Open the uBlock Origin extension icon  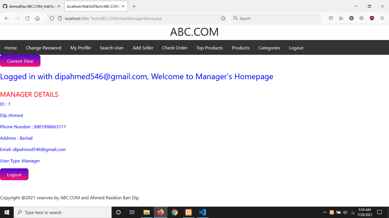pos(372,18)
